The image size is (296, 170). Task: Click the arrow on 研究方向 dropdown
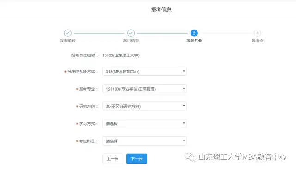tap(184, 106)
